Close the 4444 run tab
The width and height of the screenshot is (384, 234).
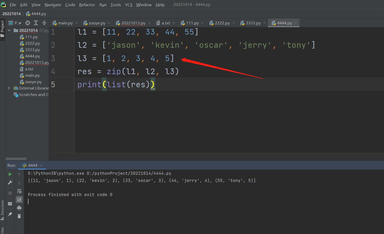[x=41, y=165]
